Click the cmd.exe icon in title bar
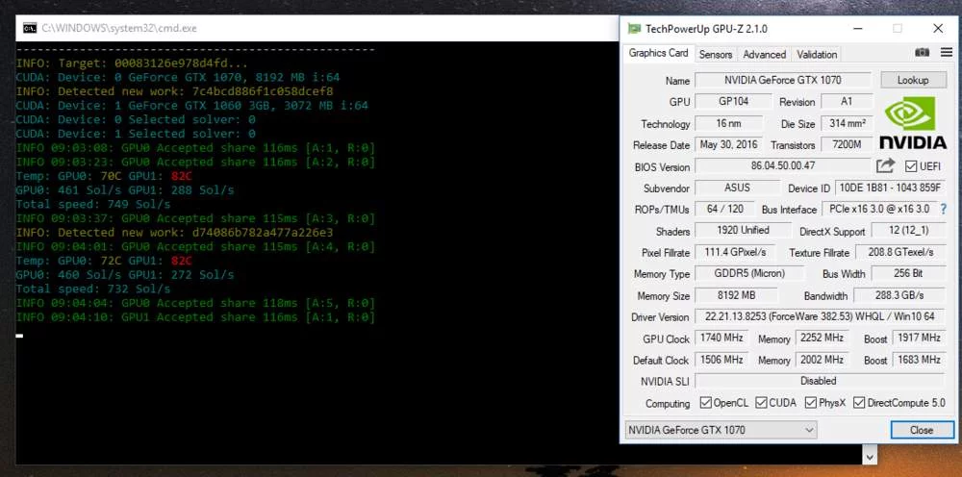962x477 pixels. pyautogui.click(x=30, y=28)
